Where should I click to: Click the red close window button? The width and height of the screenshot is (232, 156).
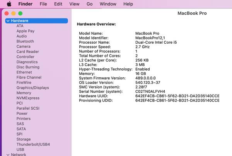pyautogui.click(x=7, y=13)
